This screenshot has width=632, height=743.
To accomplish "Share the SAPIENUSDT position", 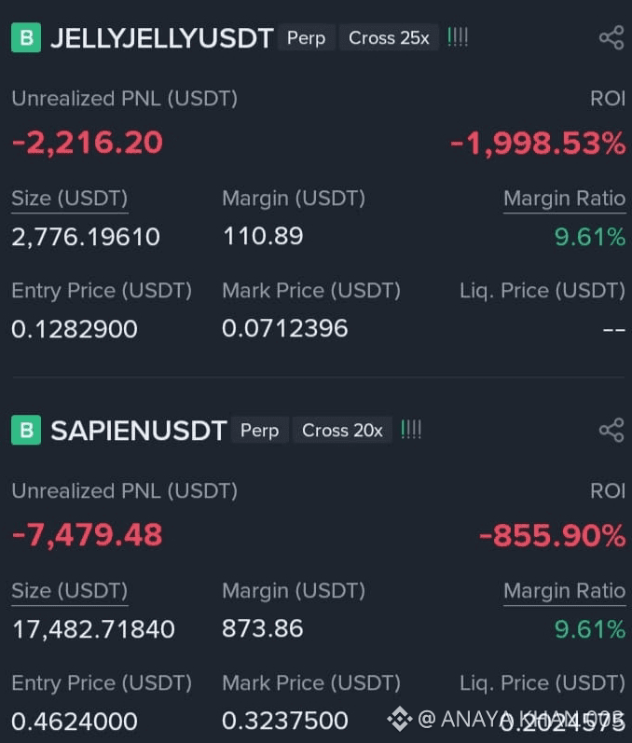I will click(x=611, y=431).
